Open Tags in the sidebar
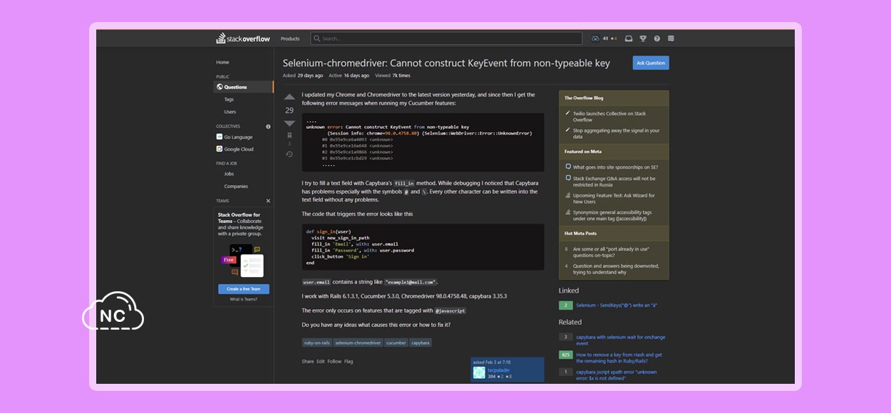The image size is (891, 413). point(229,100)
